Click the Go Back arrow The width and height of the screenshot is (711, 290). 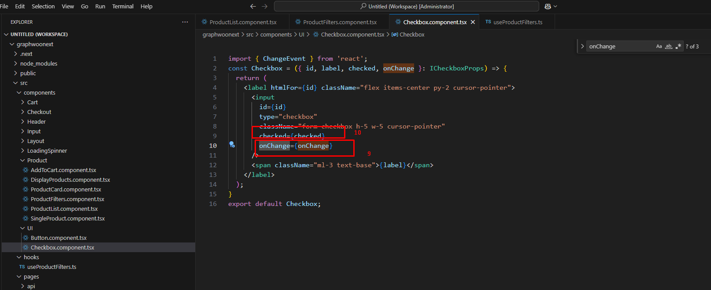253,6
